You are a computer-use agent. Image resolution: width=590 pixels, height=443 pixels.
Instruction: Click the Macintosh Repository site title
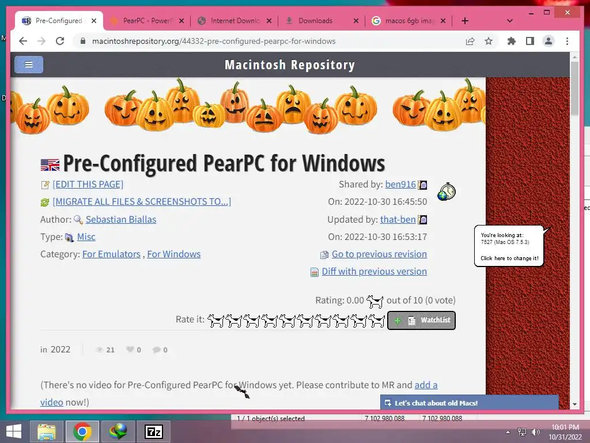[x=290, y=65]
